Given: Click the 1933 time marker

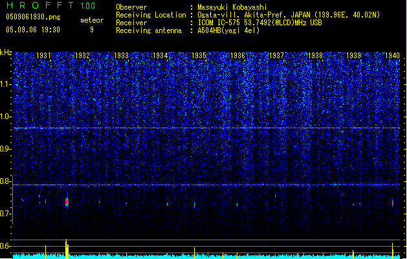Looking at the screenshot, I should click(x=121, y=56).
